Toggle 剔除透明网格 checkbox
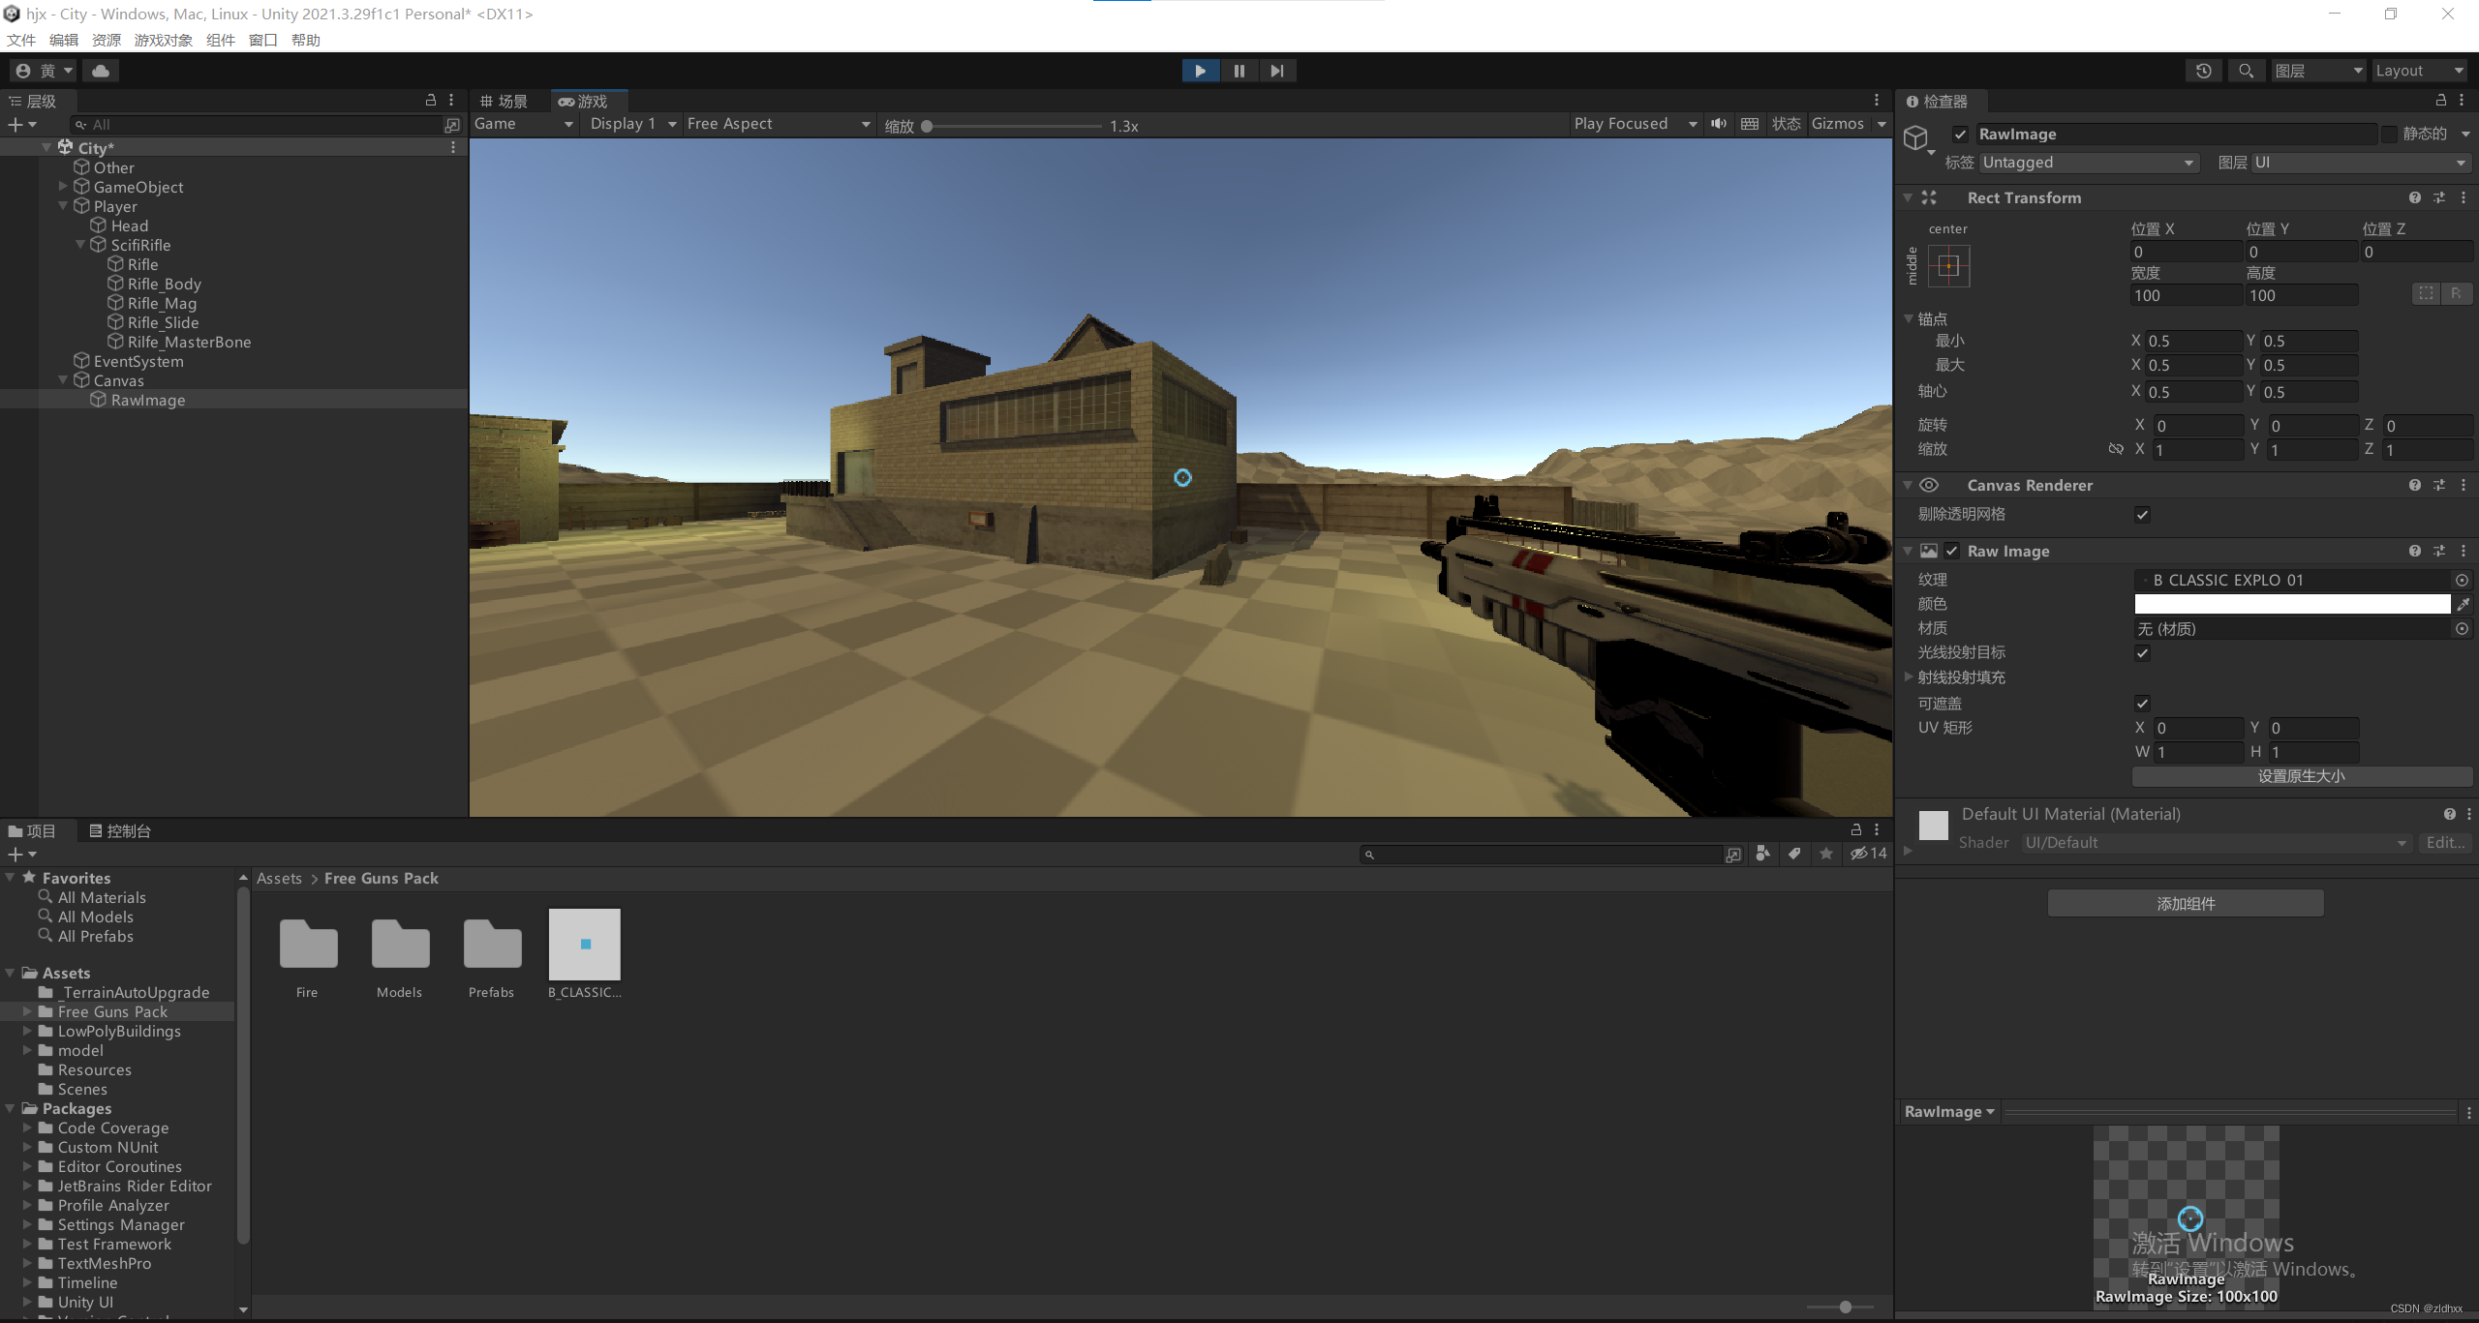The width and height of the screenshot is (2479, 1323). 2142,515
